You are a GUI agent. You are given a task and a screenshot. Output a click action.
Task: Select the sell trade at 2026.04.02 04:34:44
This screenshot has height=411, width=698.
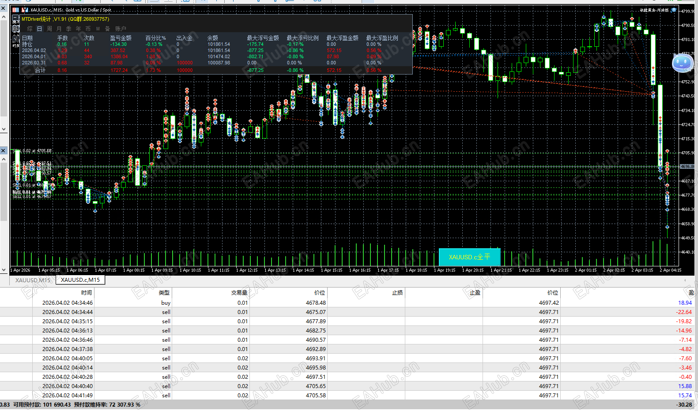point(347,312)
